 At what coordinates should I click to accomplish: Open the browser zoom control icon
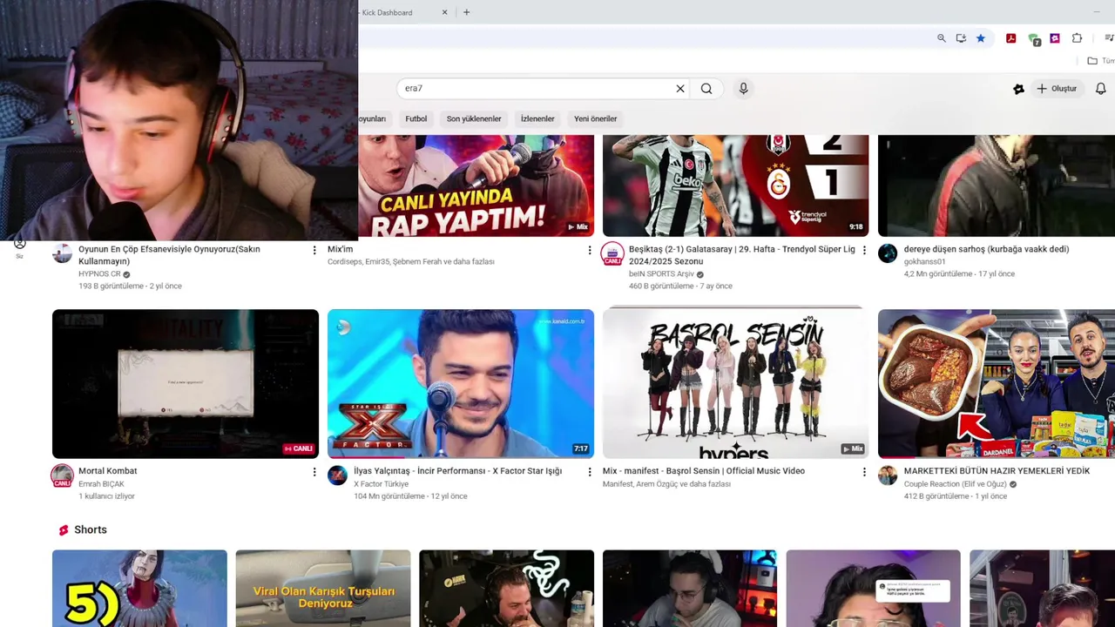coord(941,38)
